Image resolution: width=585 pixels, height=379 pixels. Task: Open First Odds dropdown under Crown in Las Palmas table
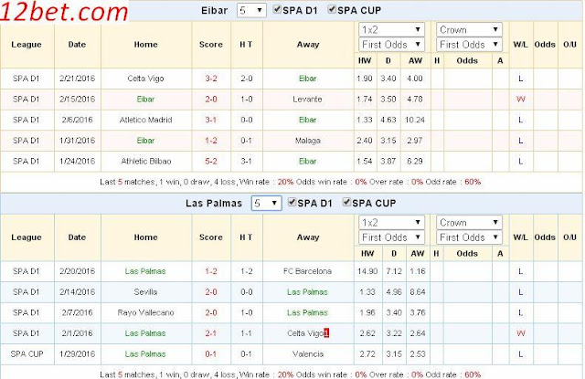(469, 237)
